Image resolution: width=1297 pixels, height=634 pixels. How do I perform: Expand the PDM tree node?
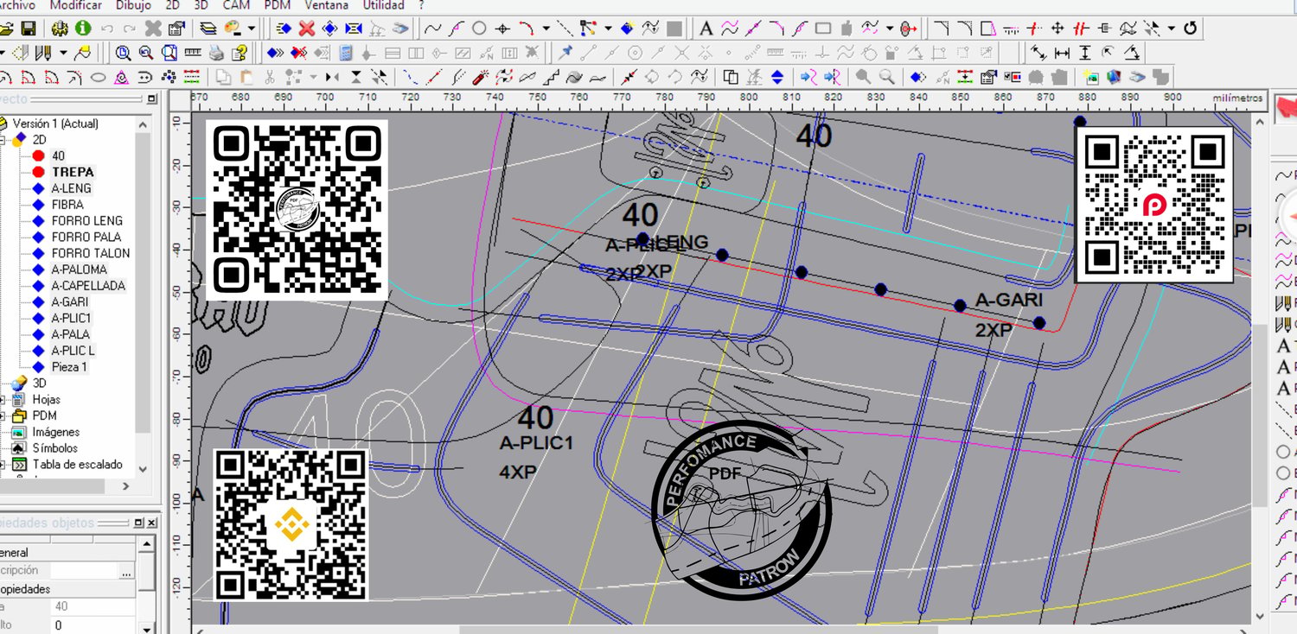click(x=3, y=416)
